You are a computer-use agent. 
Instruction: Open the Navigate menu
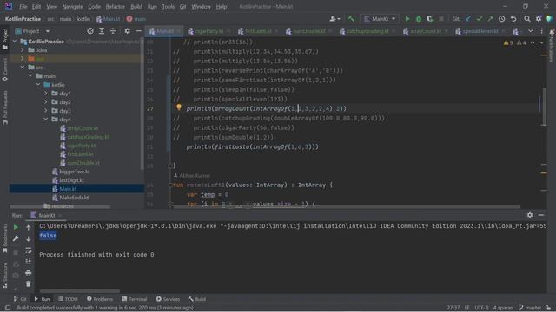(x=72, y=6)
